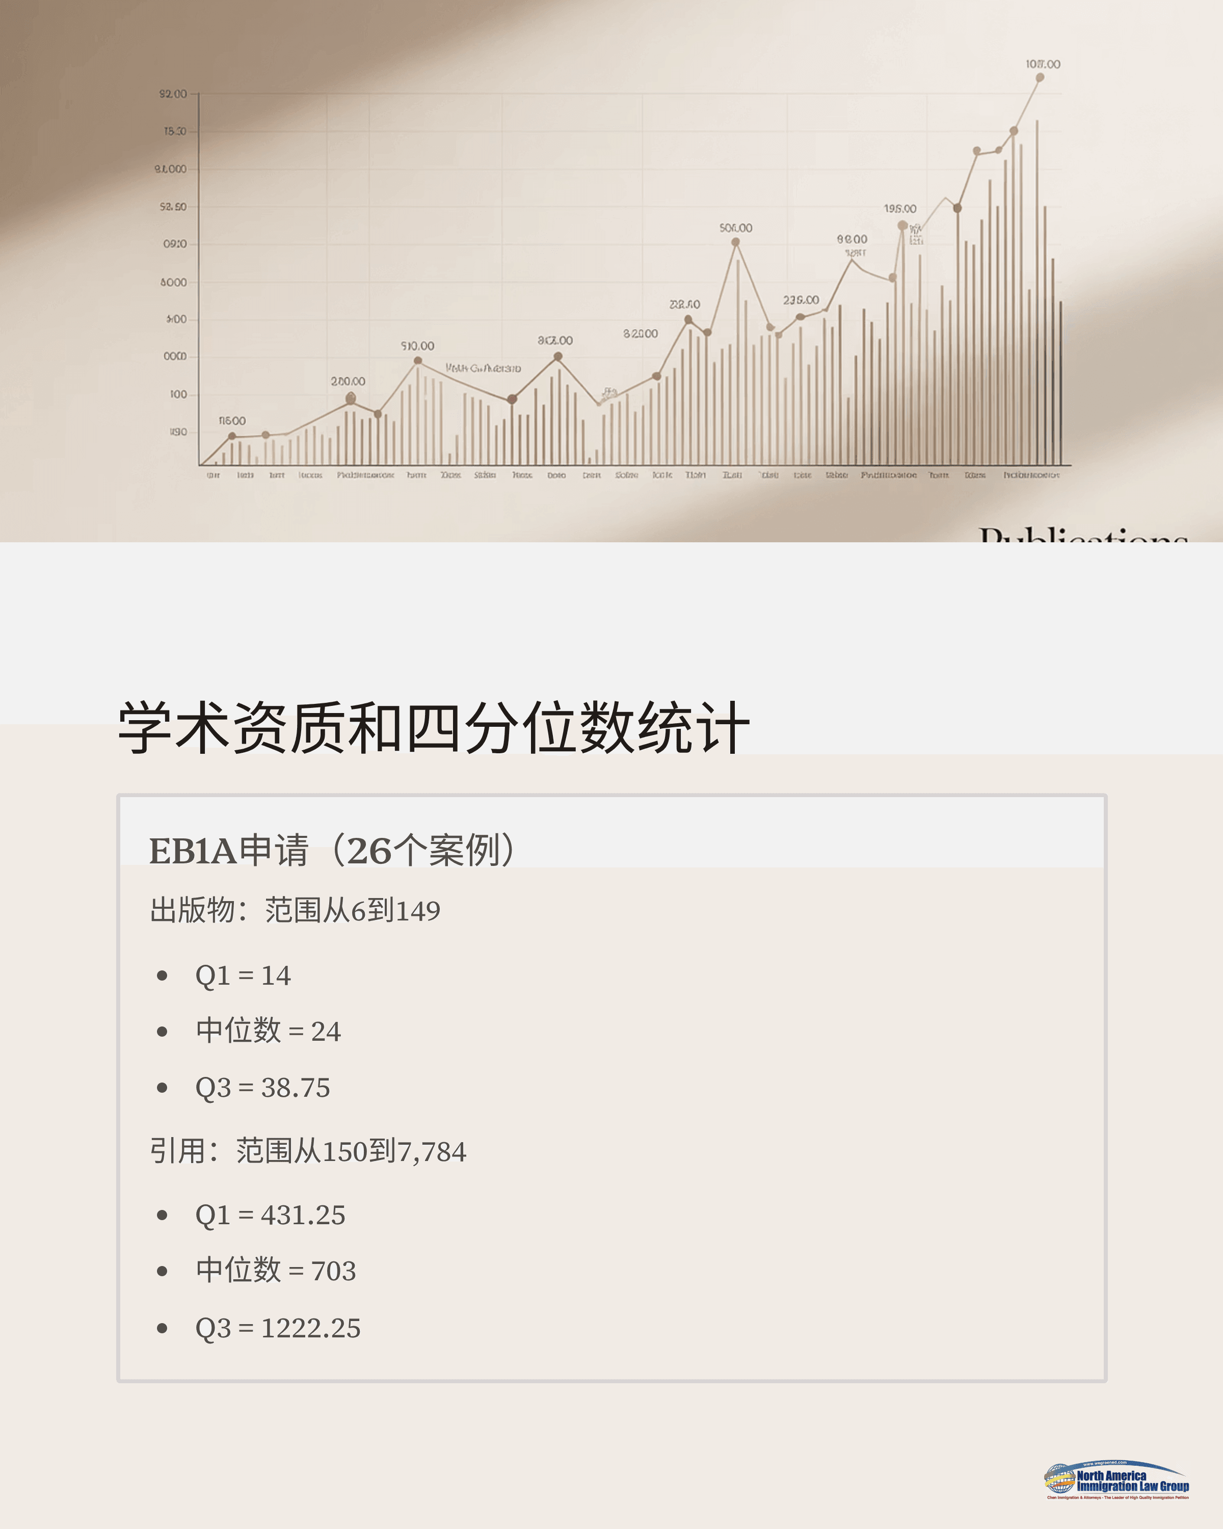Click the 中位数 = 24 bullet
The width and height of the screenshot is (1223, 1529).
(x=268, y=1031)
